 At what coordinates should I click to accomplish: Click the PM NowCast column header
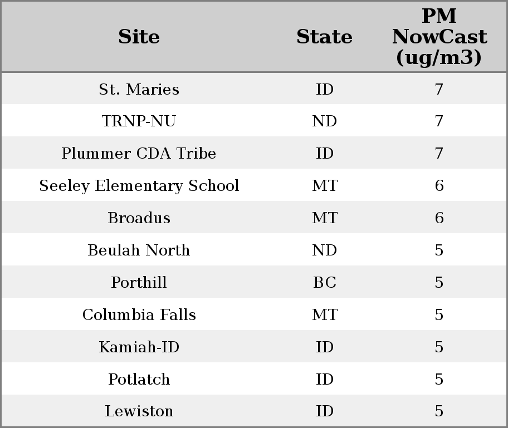point(439,37)
